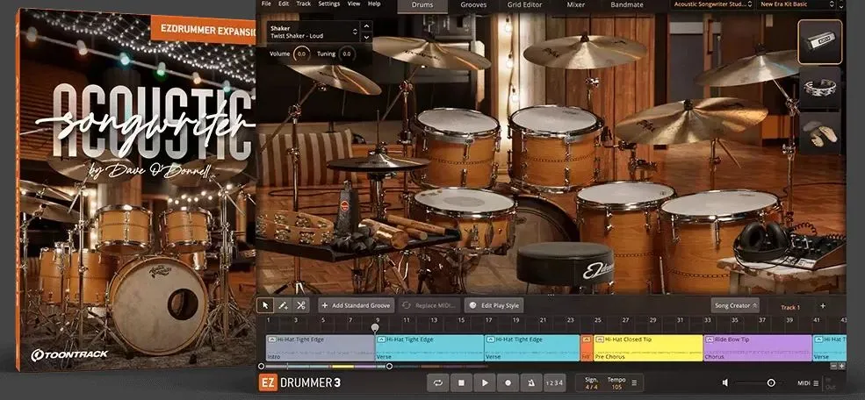Collapse the Song Creator panel
Screen dimensions: 865x400
tap(735, 305)
